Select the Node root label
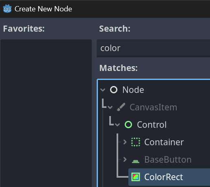Viewport: 210px width, 187px height. point(133,90)
